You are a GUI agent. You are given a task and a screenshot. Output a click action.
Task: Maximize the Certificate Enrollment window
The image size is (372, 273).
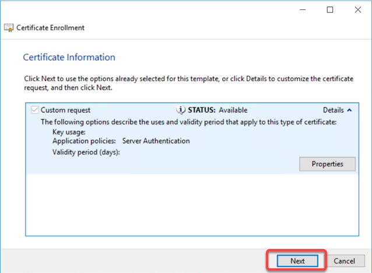click(x=330, y=10)
